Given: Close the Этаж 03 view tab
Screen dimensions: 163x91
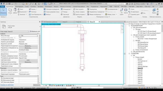Looking at the screenshot, I should 99,22.
